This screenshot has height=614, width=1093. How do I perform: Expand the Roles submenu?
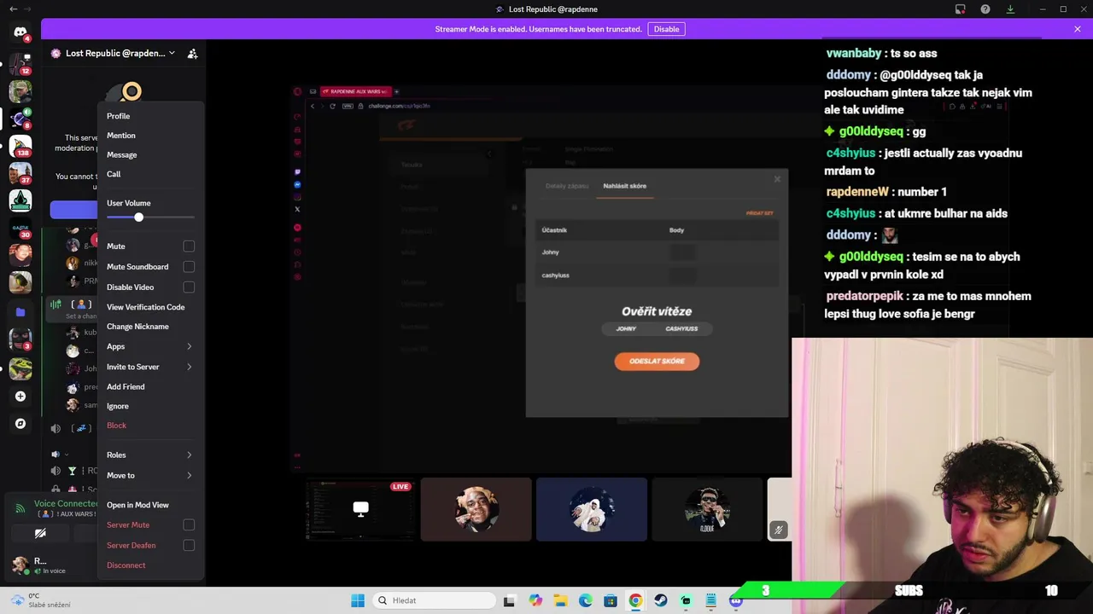pos(149,455)
